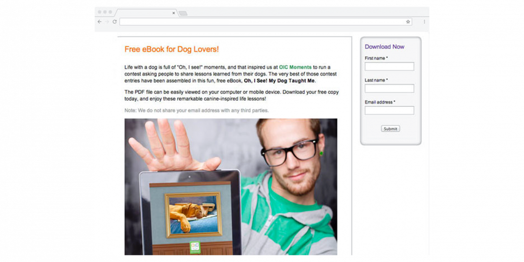
Task: Click the browser back arrow
Action: click(100, 22)
